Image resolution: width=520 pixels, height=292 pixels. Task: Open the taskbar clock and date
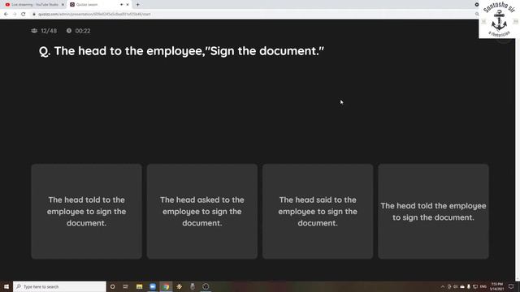pos(496,286)
